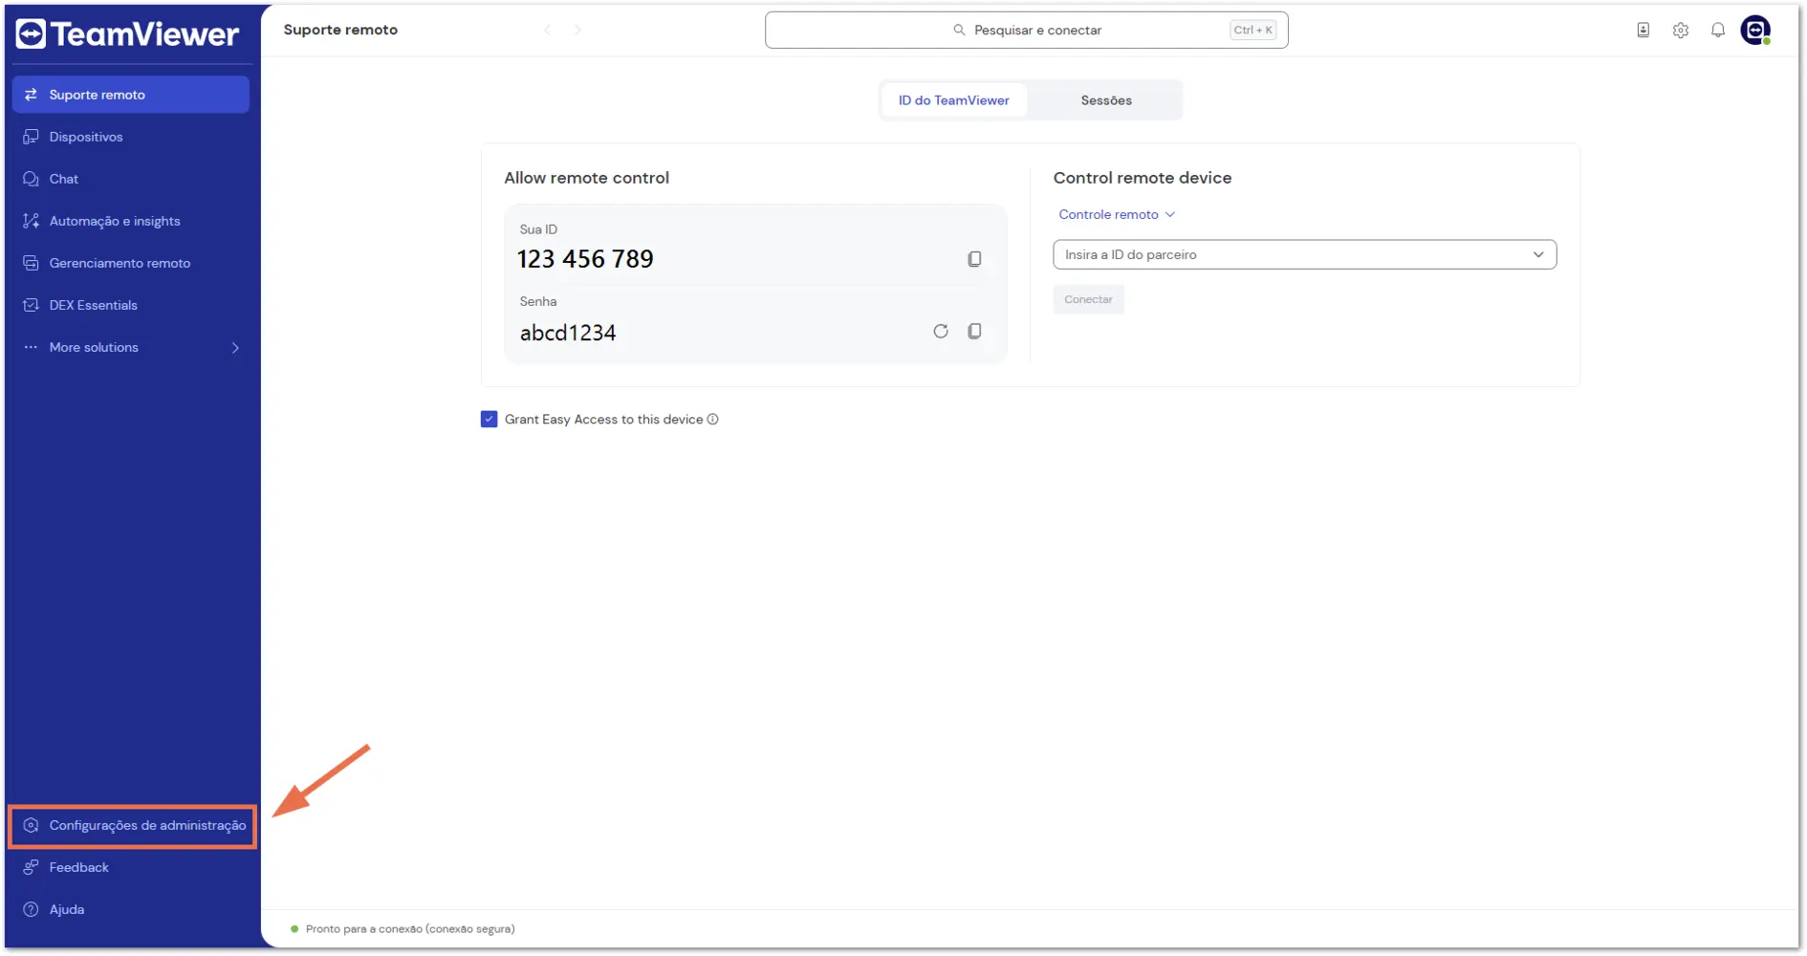Screen dimensions: 1807x956
Task: Expand partner ID dropdown arrow
Action: click(1538, 255)
